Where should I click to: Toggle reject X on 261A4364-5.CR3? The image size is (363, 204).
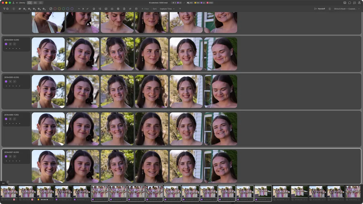click(x=10, y=44)
